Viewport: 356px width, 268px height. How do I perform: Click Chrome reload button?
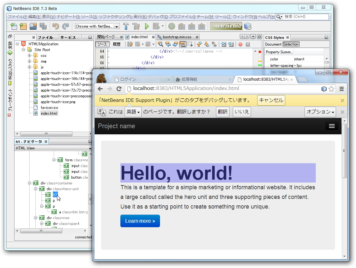click(x=119, y=89)
